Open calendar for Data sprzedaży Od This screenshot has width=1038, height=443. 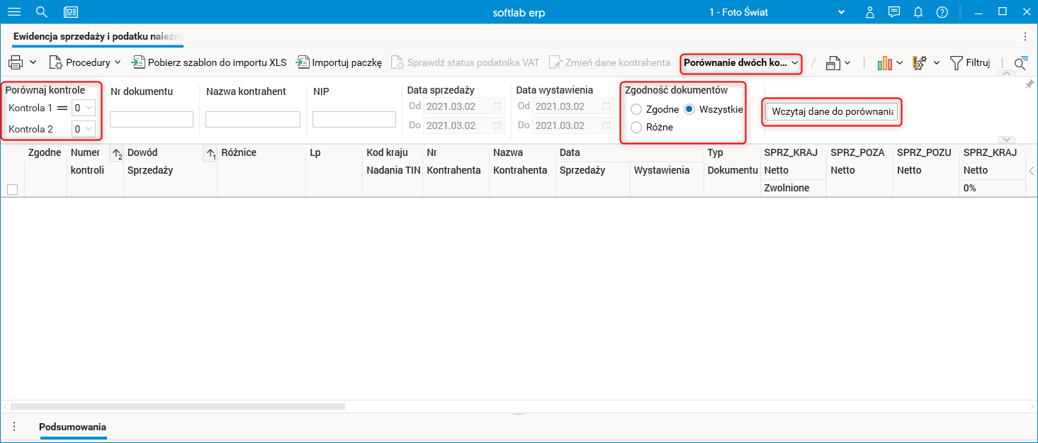point(497,106)
